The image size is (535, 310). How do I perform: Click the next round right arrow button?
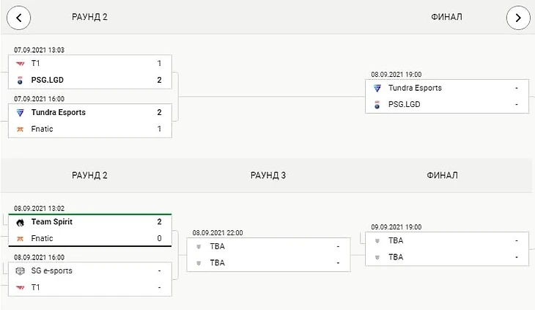(517, 17)
